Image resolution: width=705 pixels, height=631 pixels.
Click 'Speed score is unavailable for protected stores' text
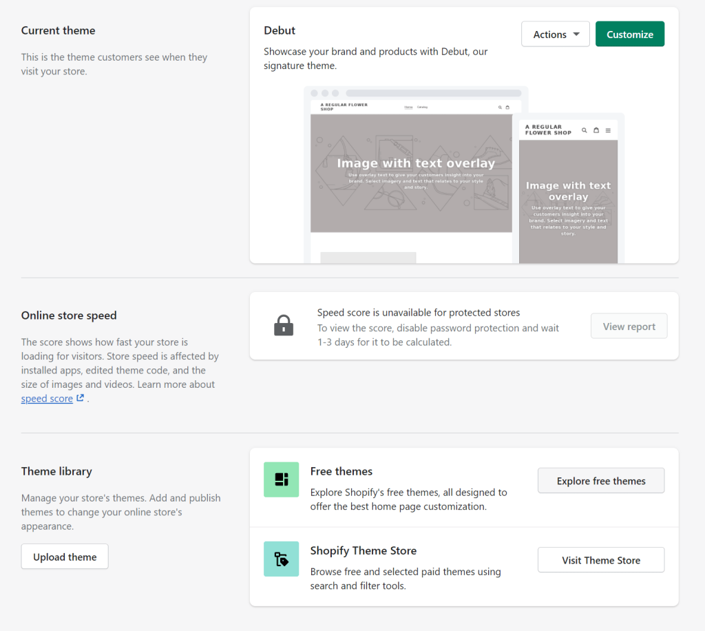[418, 313]
